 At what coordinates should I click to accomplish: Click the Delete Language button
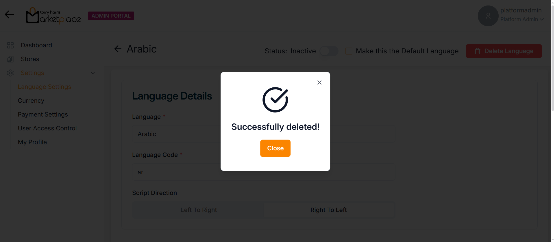pos(504,51)
